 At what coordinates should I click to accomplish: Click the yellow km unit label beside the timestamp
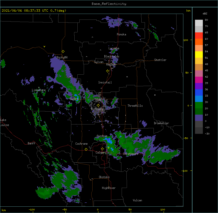[188, 11]
